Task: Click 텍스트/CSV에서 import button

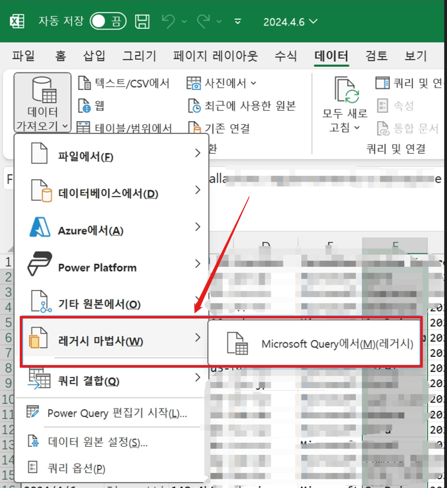Action: click(123, 83)
